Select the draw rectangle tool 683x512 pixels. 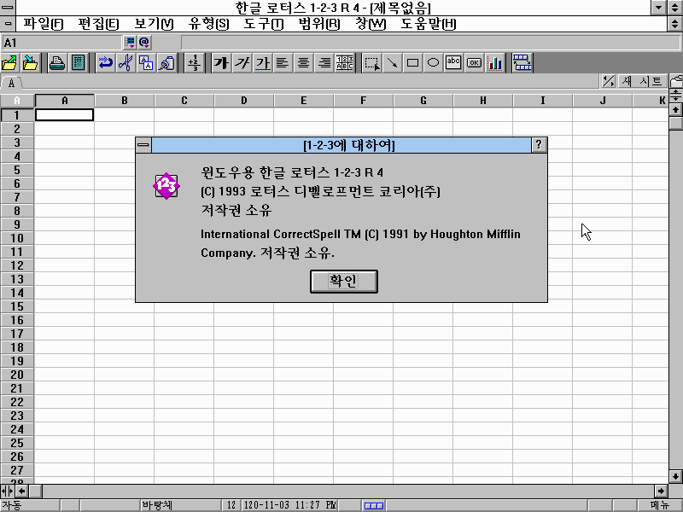[412, 63]
